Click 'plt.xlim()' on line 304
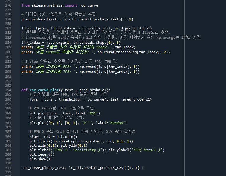This screenshot has width=226, height=176. click(x=67, y=137)
